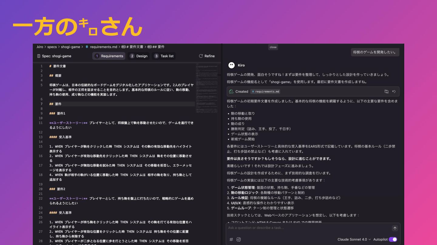Click the '## 要件' heading on line 7
Image resolution: width=437 pixels, height=245 pixels.
(55, 104)
